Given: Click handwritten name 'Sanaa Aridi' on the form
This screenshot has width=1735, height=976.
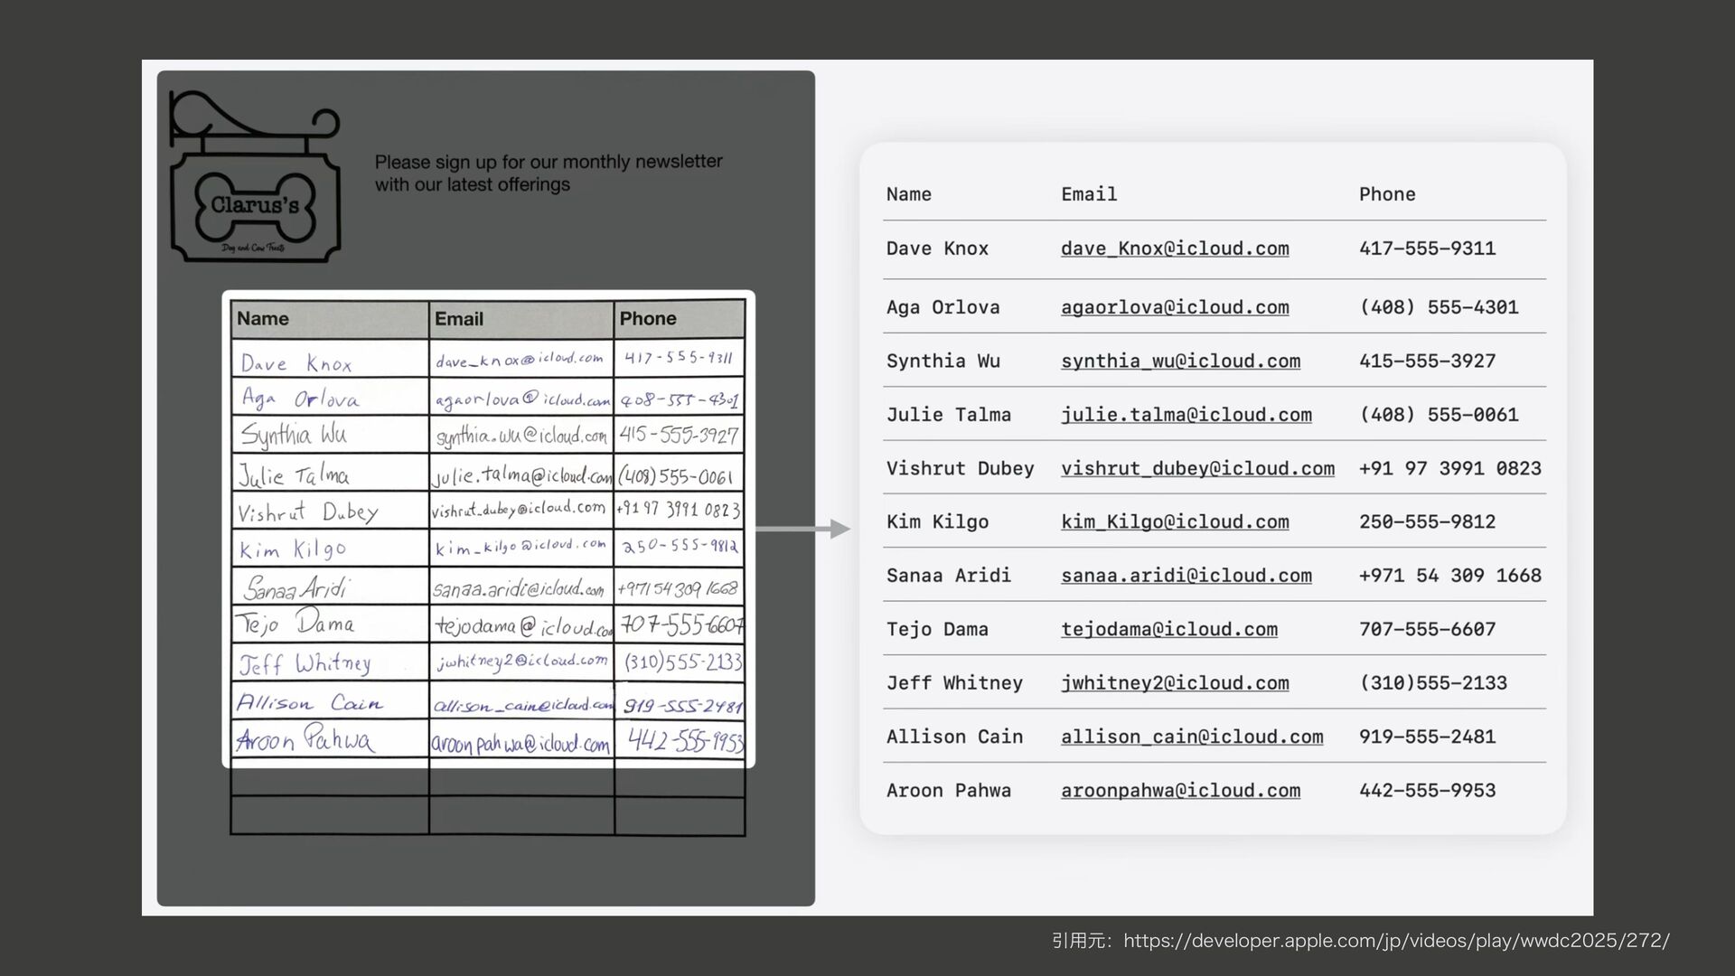Looking at the screenshot, I should click(295, 588).
